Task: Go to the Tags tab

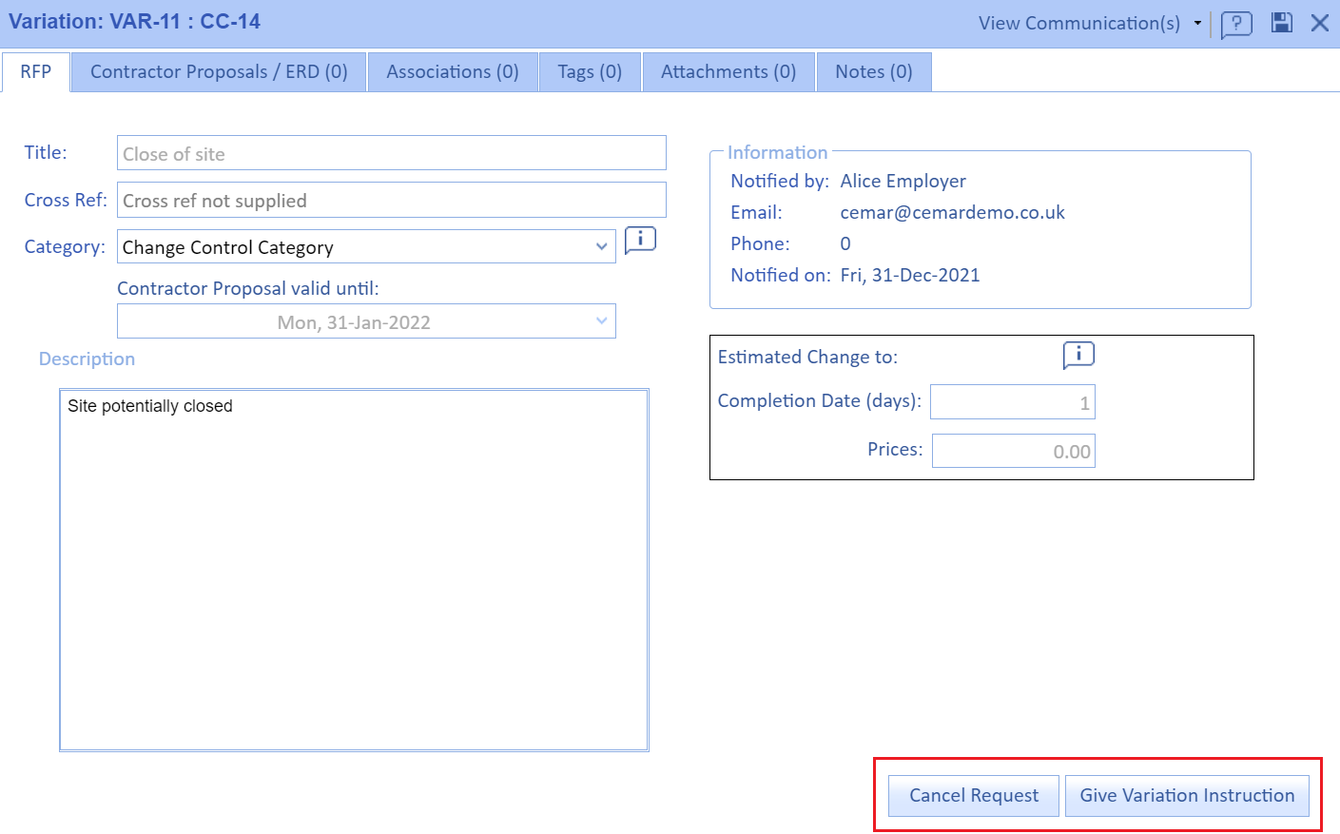Action: 590,72
